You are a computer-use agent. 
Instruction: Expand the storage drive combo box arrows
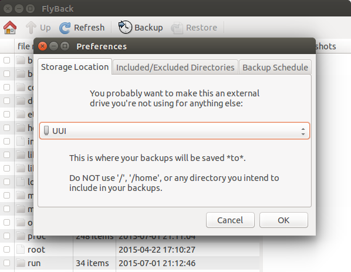pos(303,131)
